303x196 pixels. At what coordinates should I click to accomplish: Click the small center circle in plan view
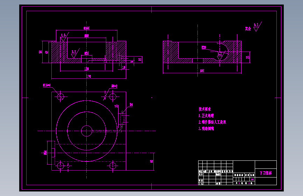pos(87,131)
